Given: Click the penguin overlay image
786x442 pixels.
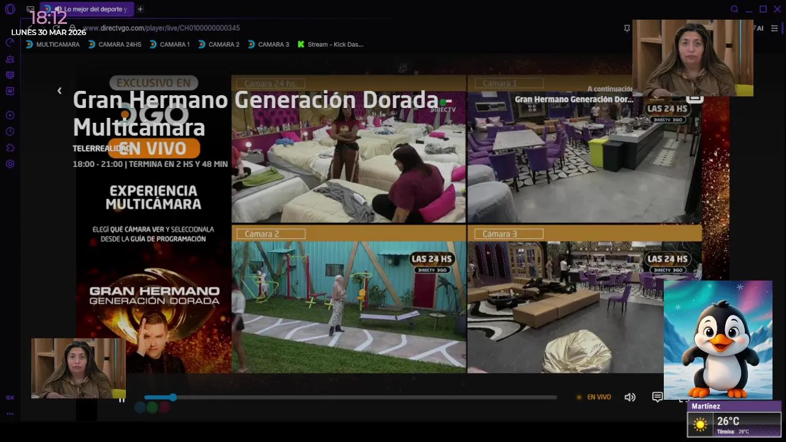Looking at the screenshot, I should point(718,340).
